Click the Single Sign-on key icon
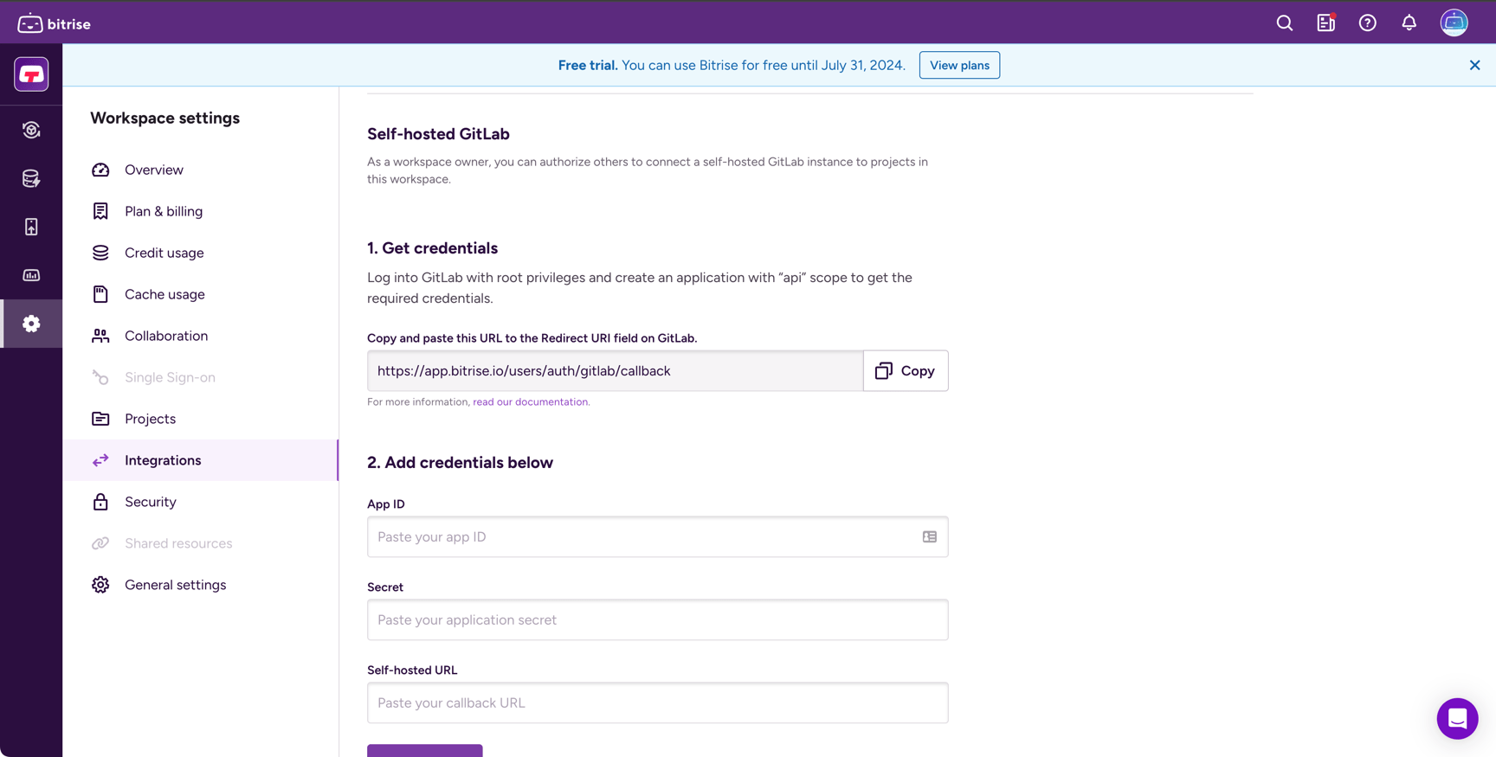 [x=100, y=377]
